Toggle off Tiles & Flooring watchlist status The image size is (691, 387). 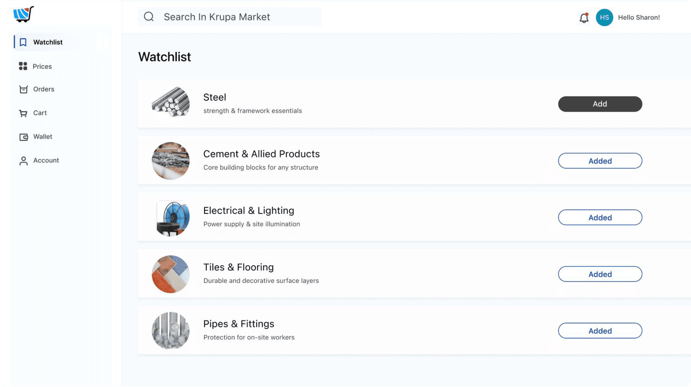(x=600, y=274)
